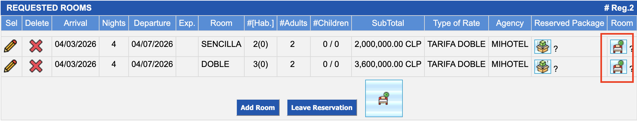Select the 3,600,000.00 CLP subtotal cell

pos(388,64)
